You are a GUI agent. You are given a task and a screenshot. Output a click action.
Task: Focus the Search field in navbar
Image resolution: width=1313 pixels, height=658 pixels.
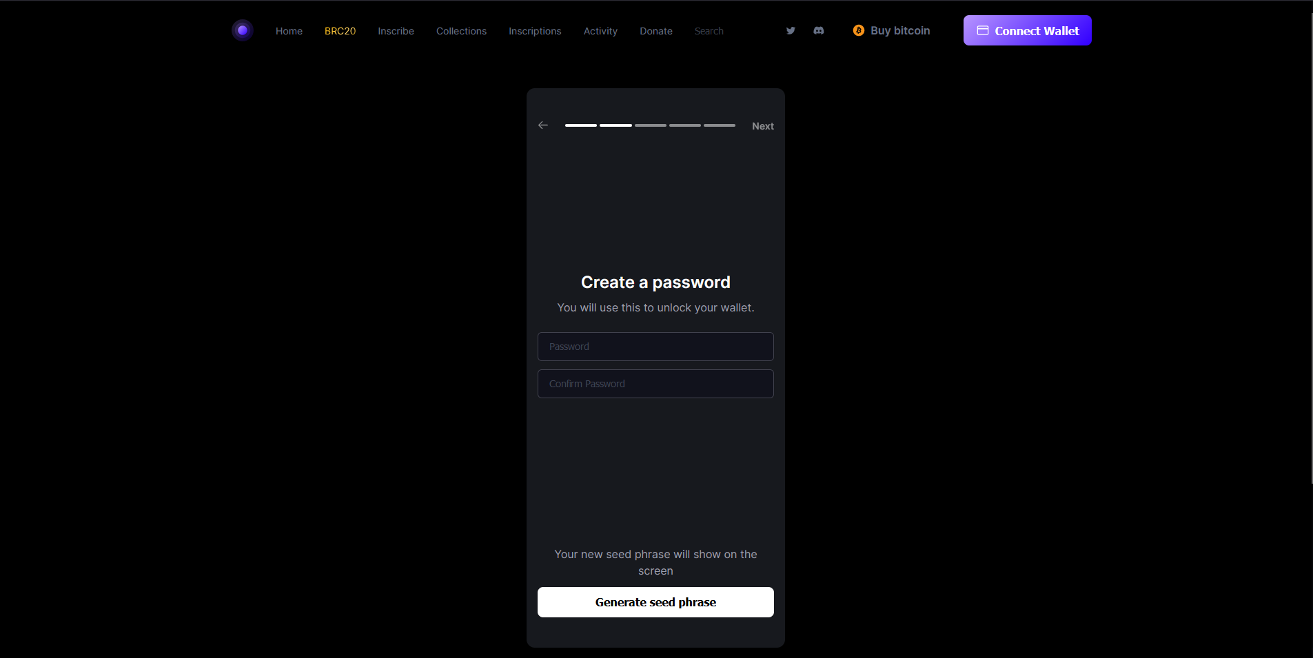(x=724, y=31)
